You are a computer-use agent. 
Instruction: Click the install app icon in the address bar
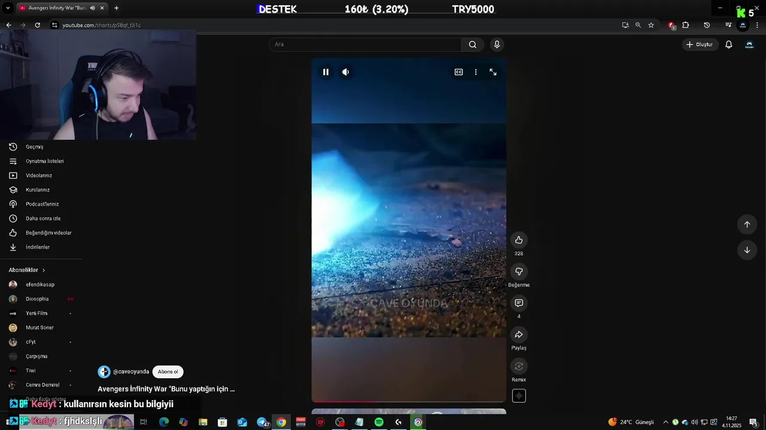pyautogui.click(x=625, y=25)
